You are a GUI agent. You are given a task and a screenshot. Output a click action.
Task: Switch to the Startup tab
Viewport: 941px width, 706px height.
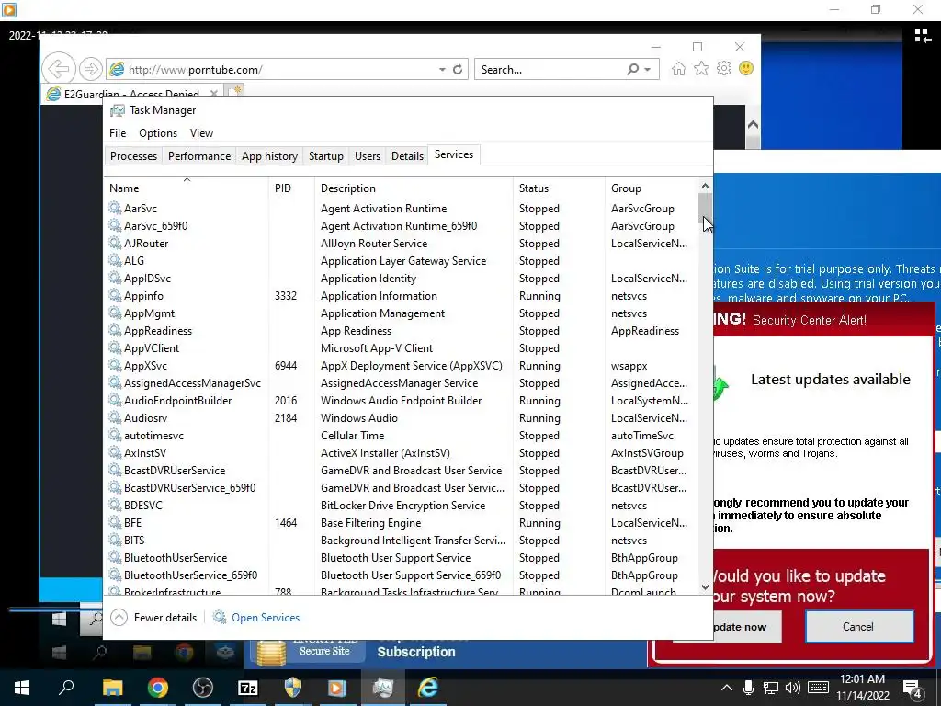(326, 156)
